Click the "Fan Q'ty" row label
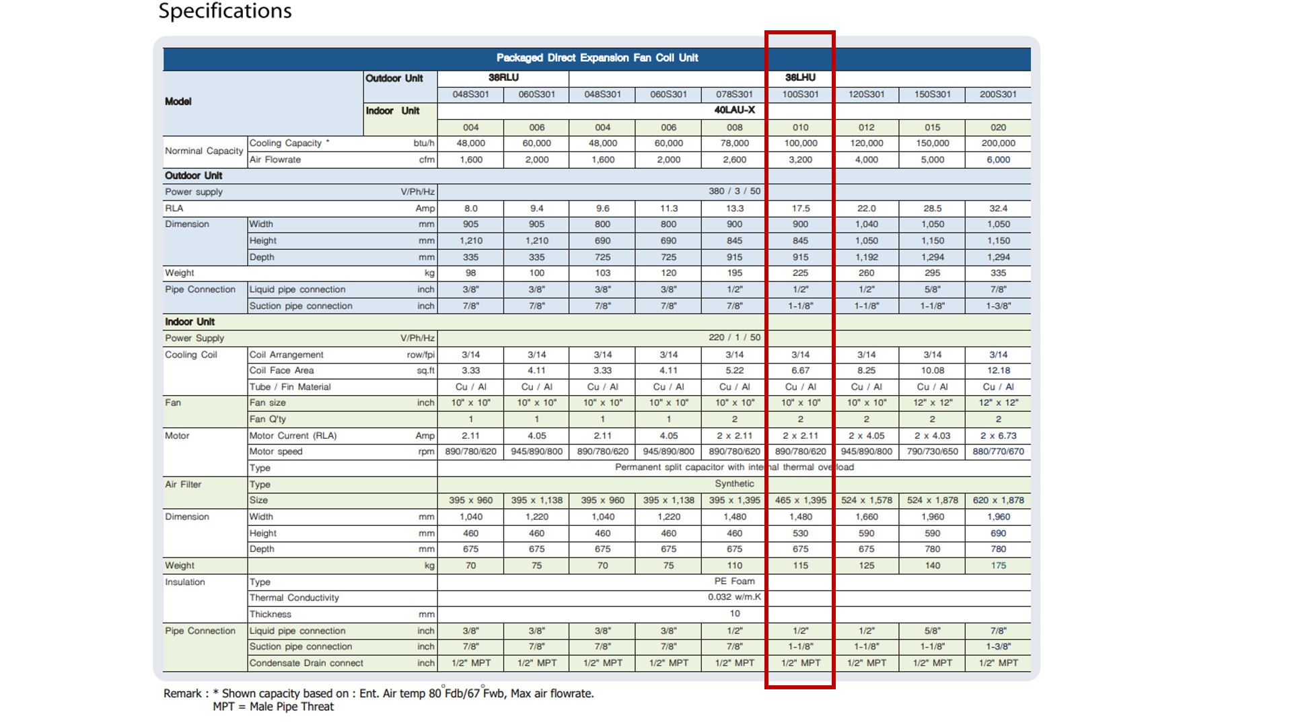The image size is (1292, 727). (x=267, y=419)
